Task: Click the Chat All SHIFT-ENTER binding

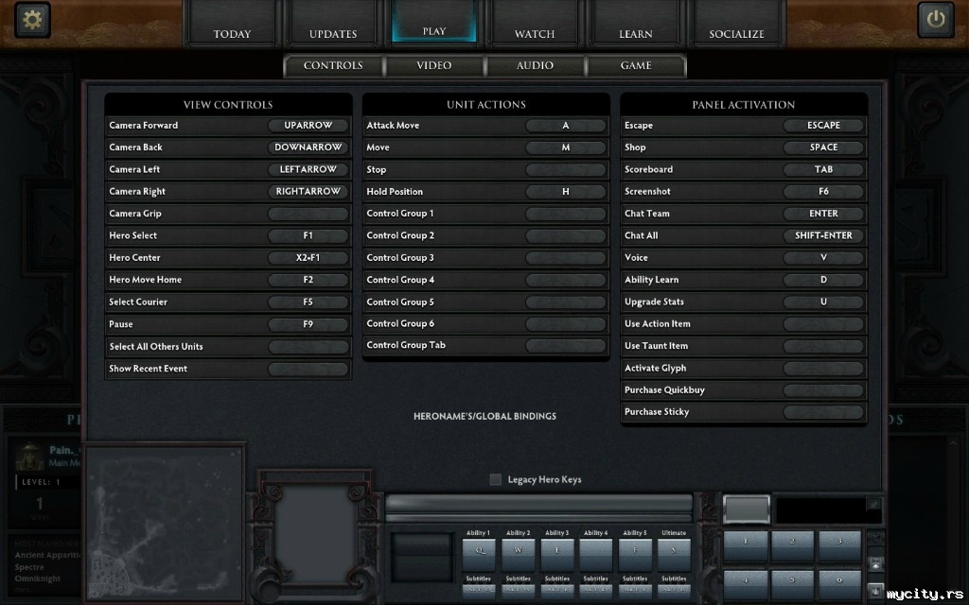Action: coord(823,235)
